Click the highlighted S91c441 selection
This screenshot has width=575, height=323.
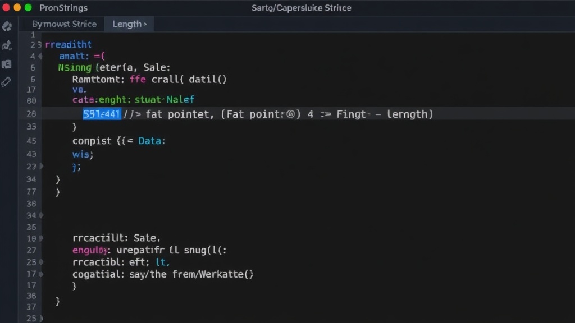coord(102,114)
